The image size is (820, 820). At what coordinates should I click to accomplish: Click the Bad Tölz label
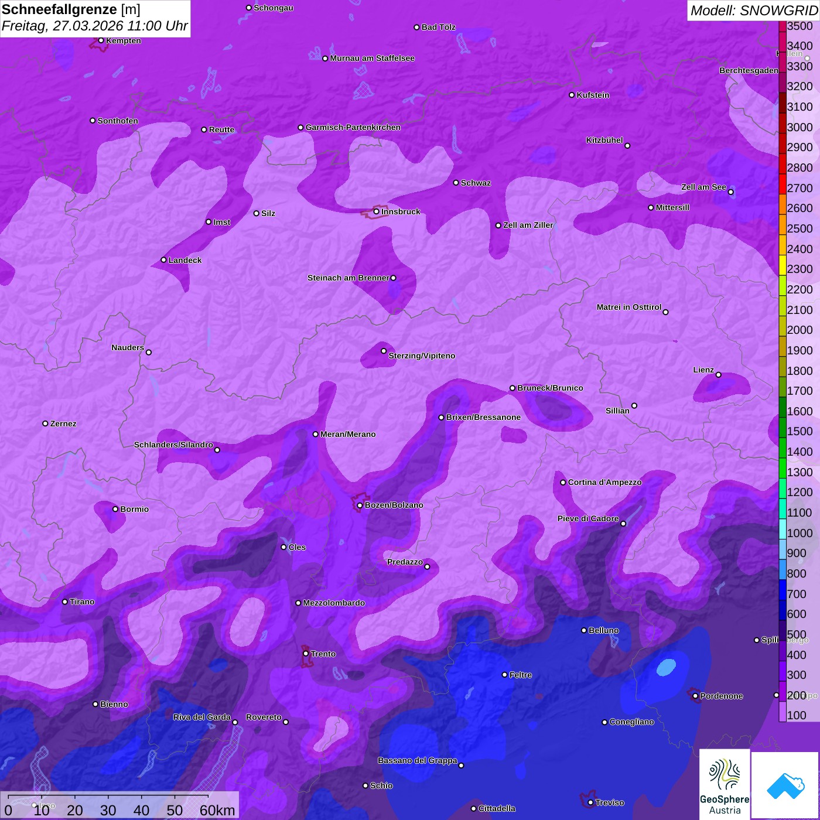tap(438, 27)
